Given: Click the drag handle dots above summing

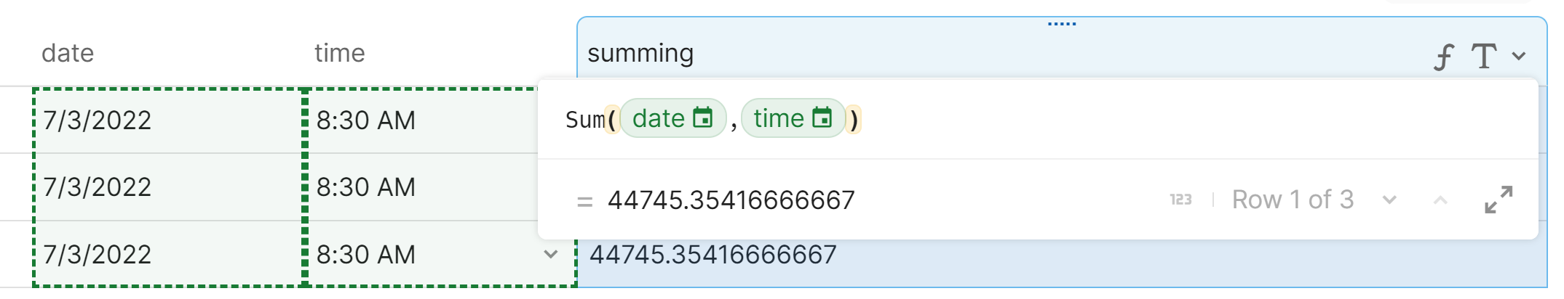Looking at the screenshot, I should pyautogui.click(x=1062, y=24).
